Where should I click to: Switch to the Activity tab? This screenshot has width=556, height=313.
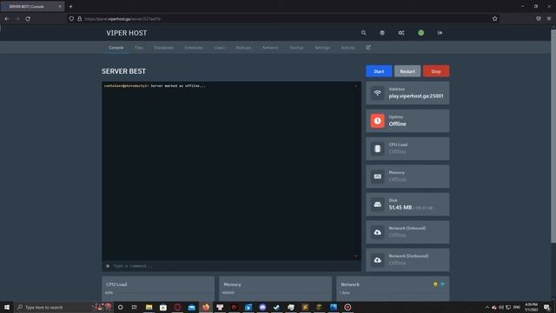pyautogui.click(x=347, y=47)
